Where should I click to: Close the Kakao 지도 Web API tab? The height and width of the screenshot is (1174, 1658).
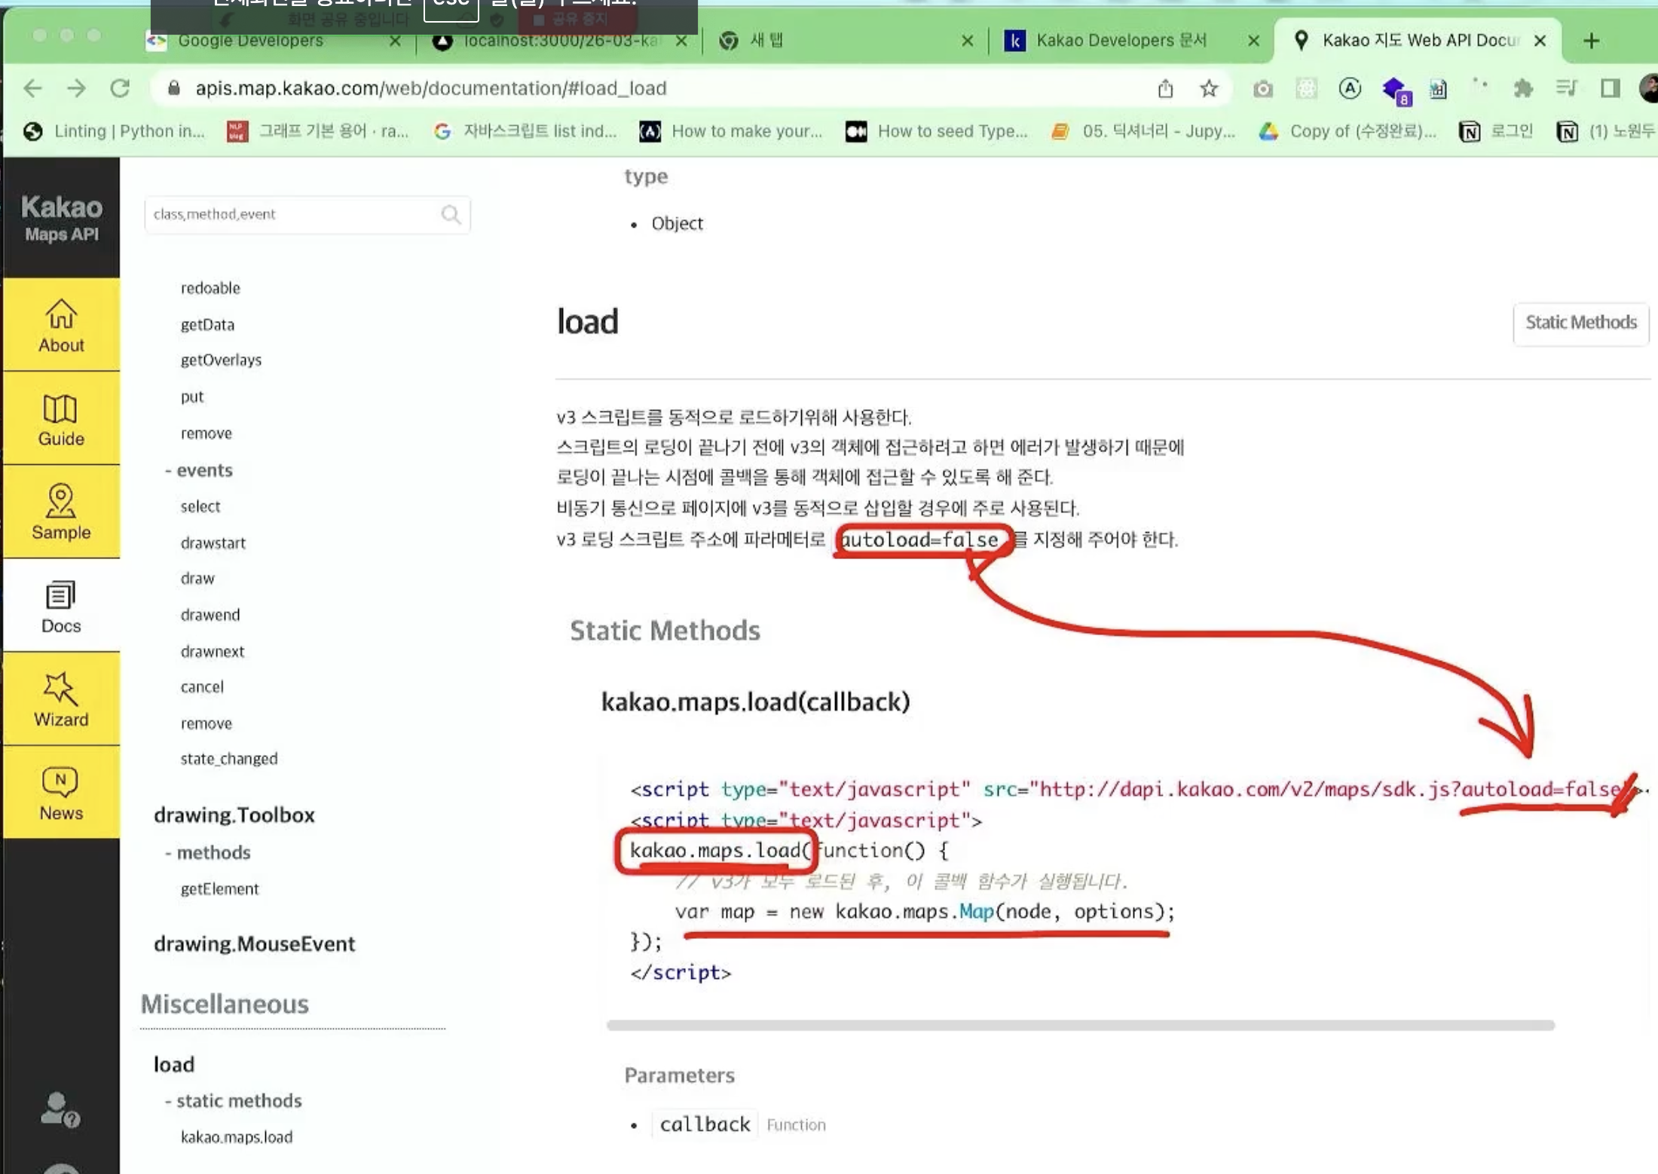1540,41
